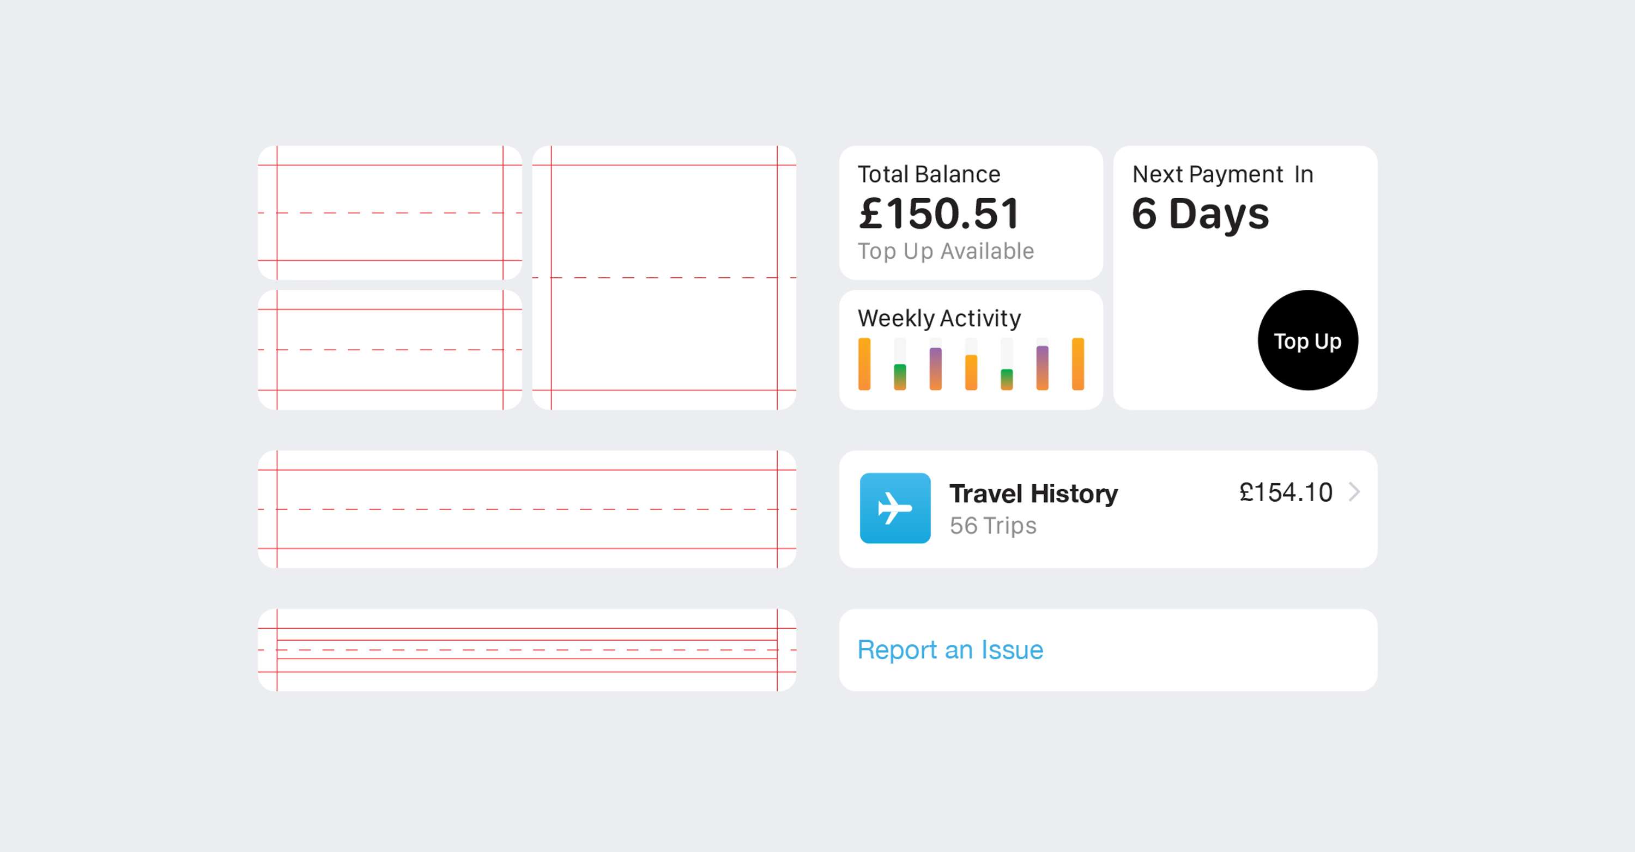Screen dimensions: 1635x852
Task: Open the Report an Issue link
Action: (x=950, y=650)
